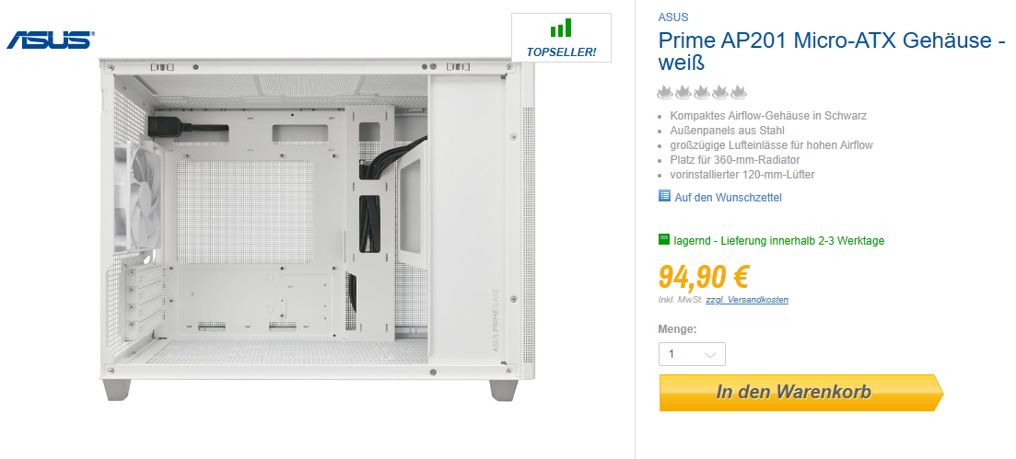The height and width of the screenshot is (459, 1016).
Task: Rate the product with the first star
Action: (665, 93)
